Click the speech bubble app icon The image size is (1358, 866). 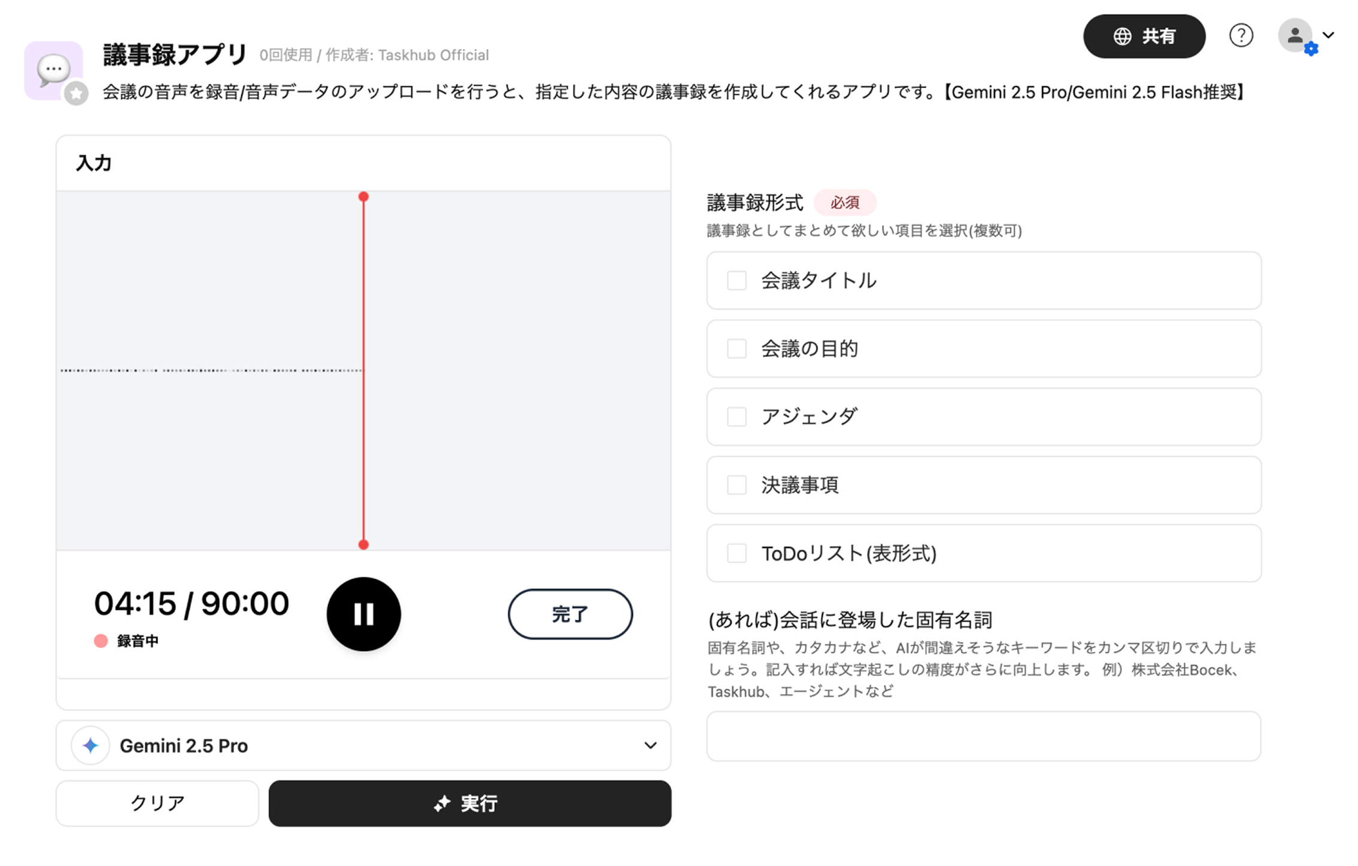click(x=53, y=69)
